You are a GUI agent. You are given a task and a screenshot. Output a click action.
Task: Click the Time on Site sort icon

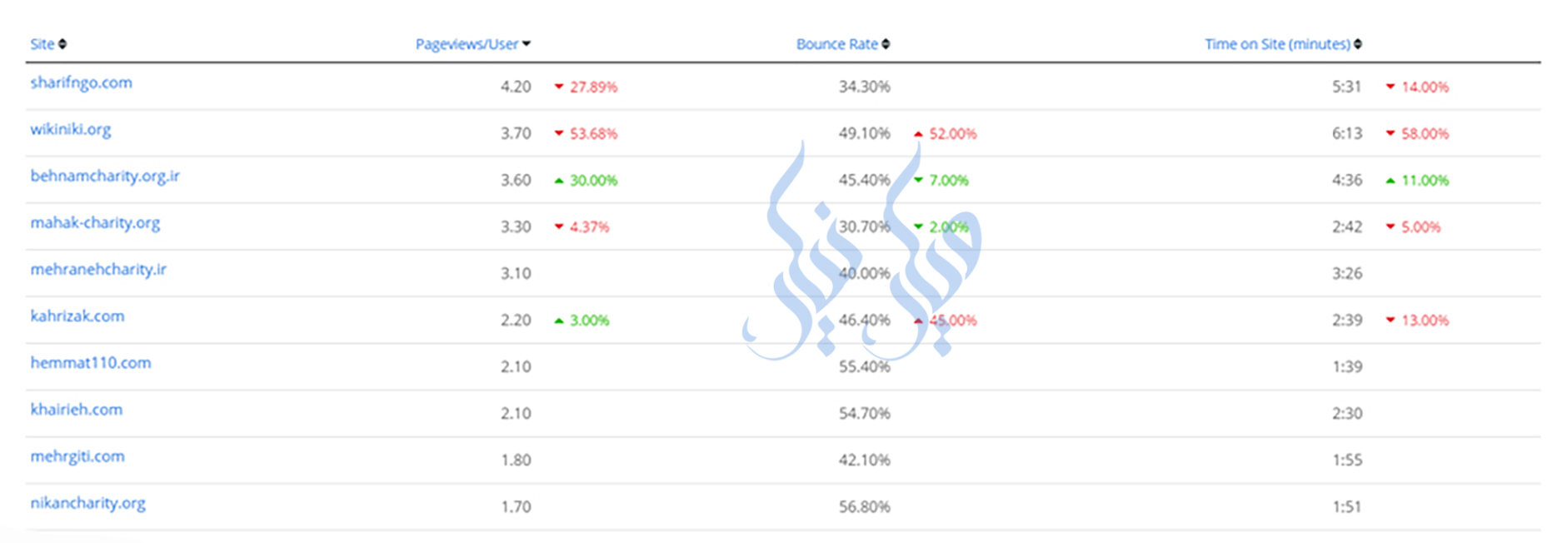coord(1358,44)
